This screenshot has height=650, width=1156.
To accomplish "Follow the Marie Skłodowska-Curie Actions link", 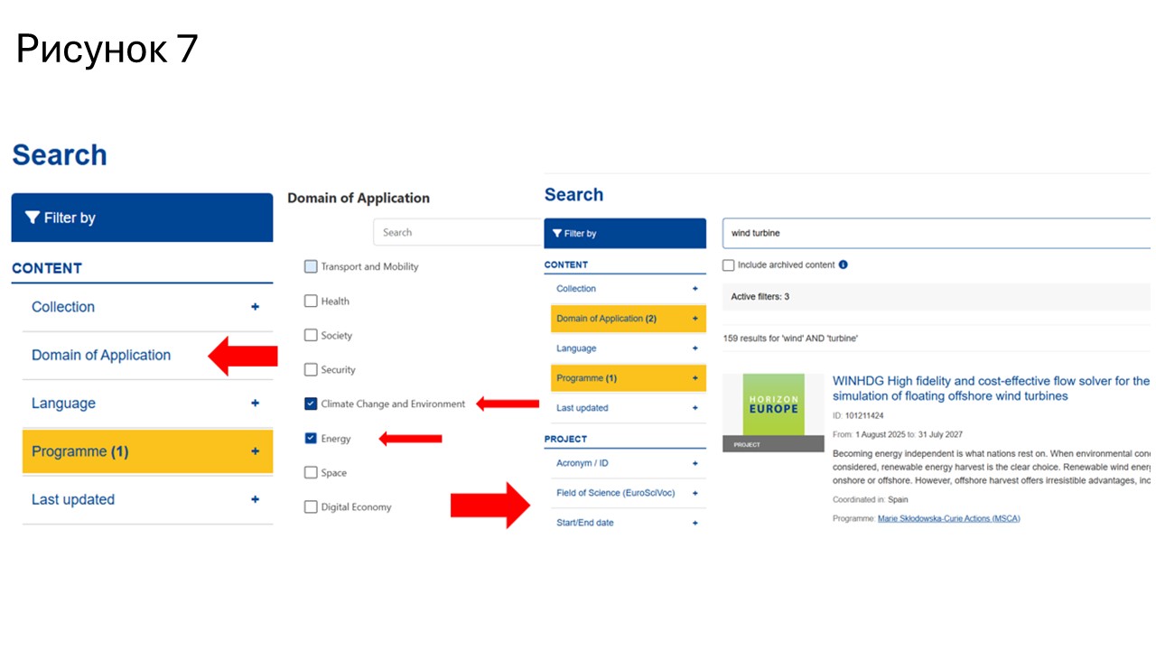I will [948, 518].
